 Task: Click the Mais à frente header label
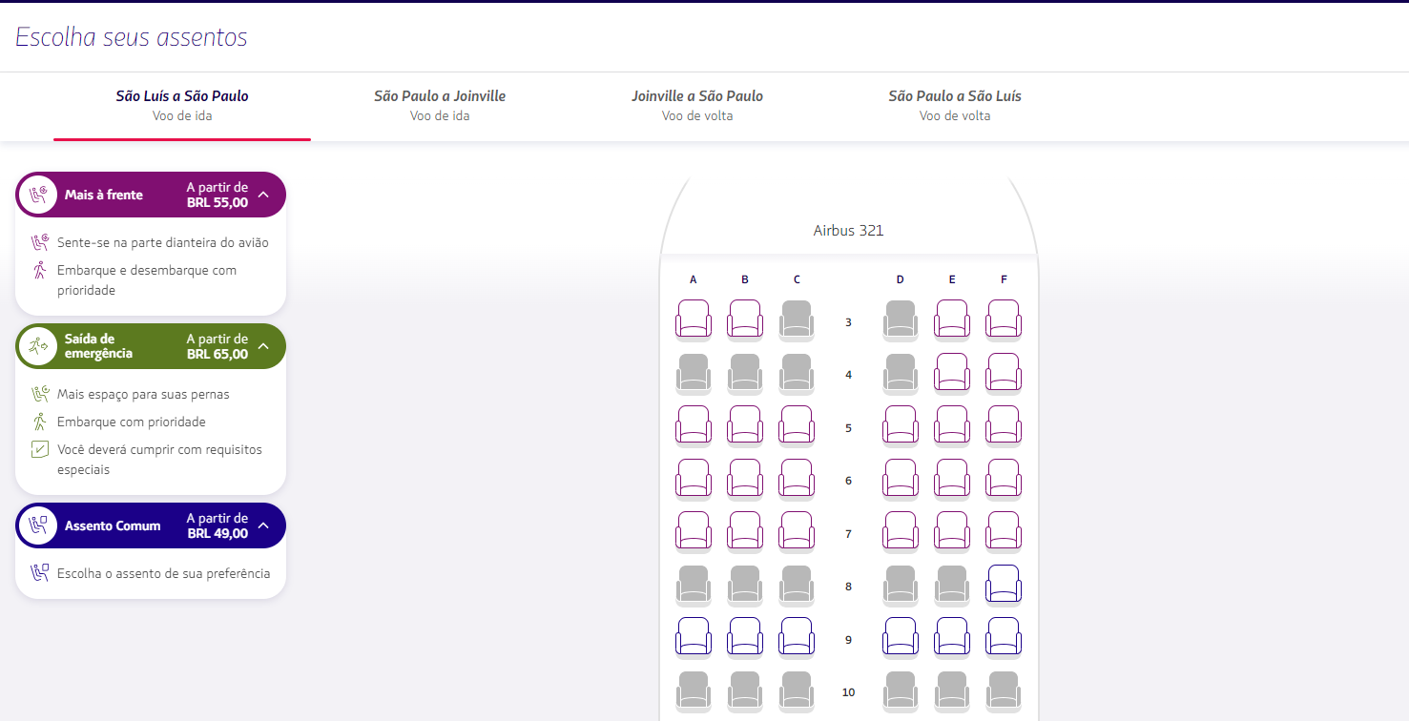(x=104, y=195)
